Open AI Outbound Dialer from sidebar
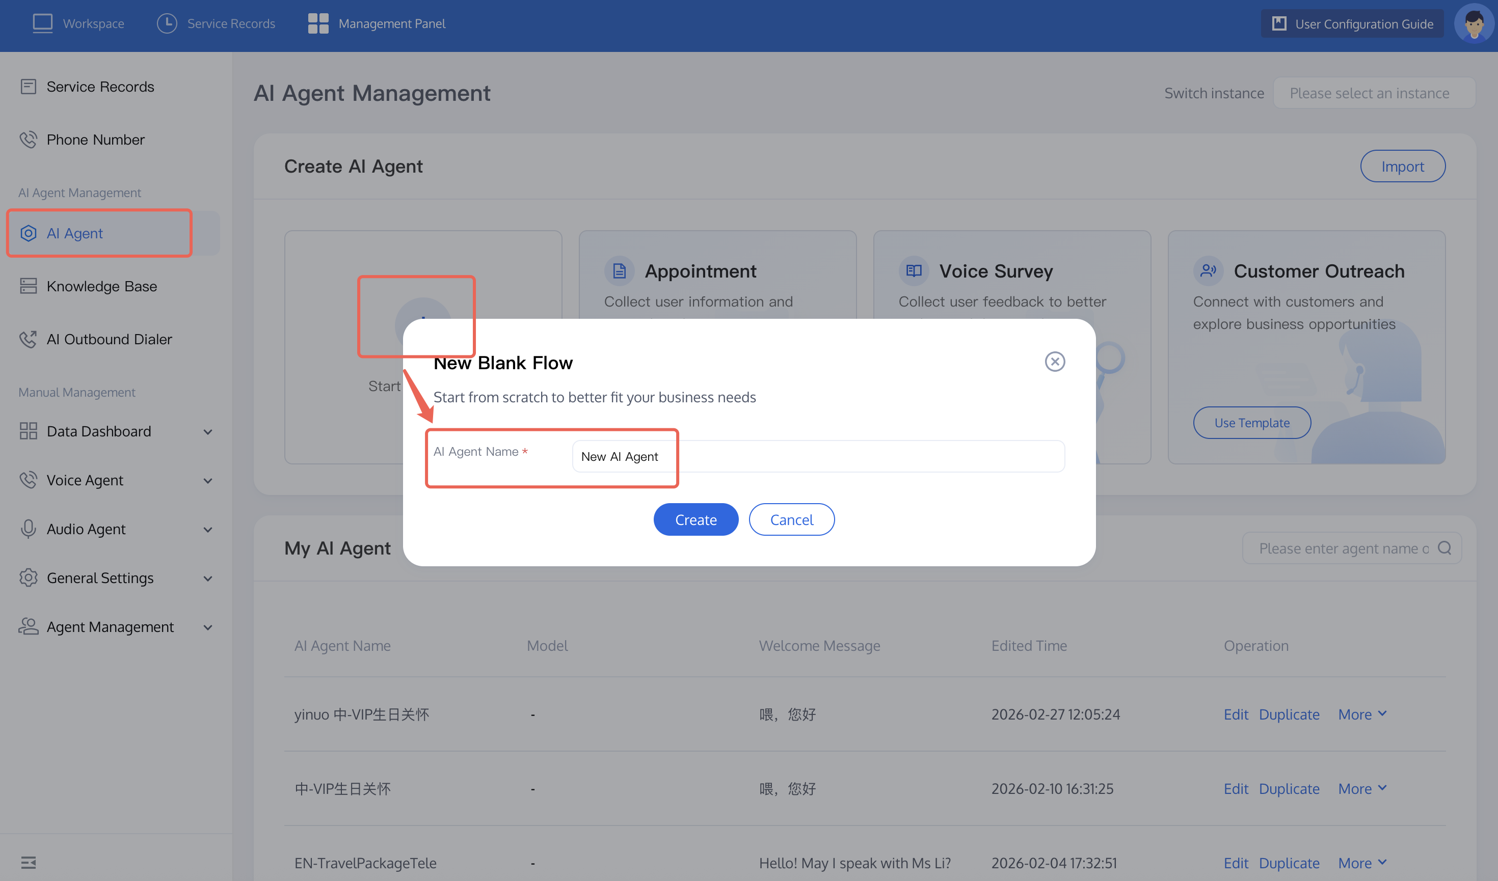This screenshot has height=881, width=1498. pos(109,339)
